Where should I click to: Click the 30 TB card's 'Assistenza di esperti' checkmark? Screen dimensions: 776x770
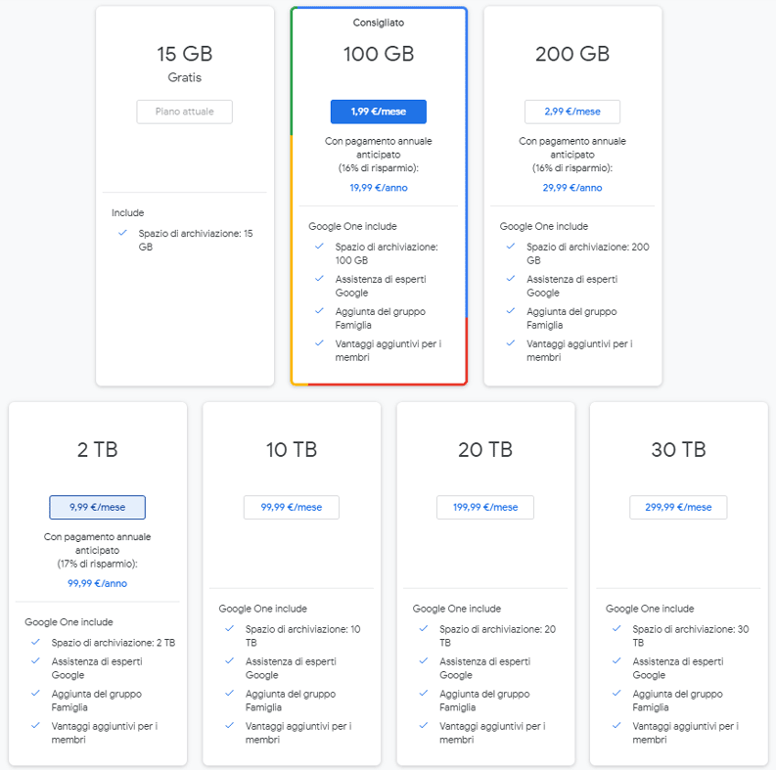point(616,660)
